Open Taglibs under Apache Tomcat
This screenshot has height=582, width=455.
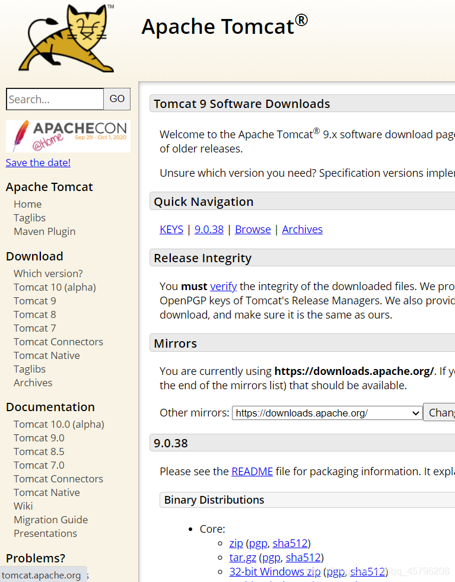[x=30, y=218]
